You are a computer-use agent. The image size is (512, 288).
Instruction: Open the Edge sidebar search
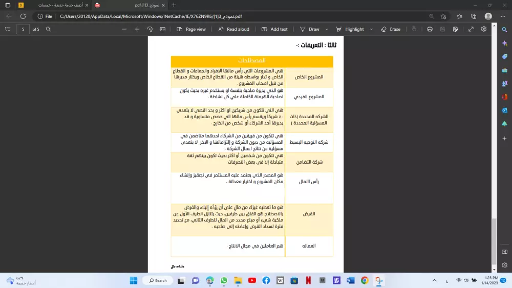point(504,30)
